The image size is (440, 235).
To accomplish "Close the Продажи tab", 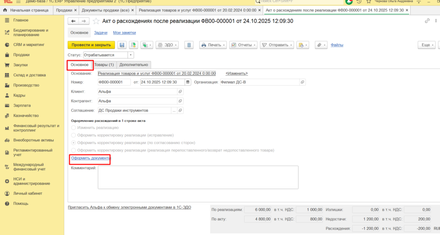I will [75, 10].
